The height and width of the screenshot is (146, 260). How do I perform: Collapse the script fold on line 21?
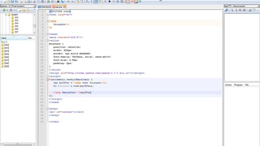coord(48,76)
